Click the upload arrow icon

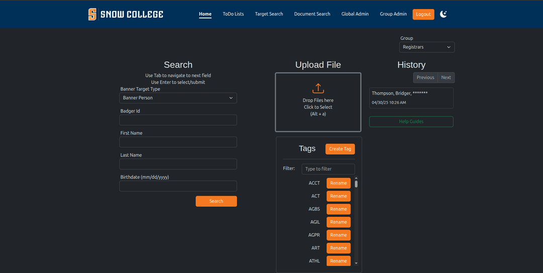coord(318,88)
